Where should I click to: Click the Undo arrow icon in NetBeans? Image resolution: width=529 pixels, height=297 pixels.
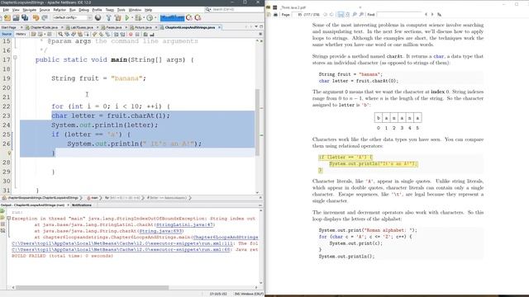pyautogui.click(x=36, y=17)
